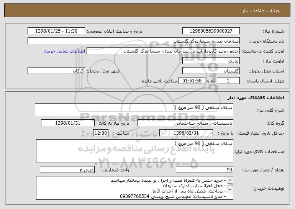Click the label شهر محل تحویل
This screenshot has height=209, width=295.
point(103,71)
